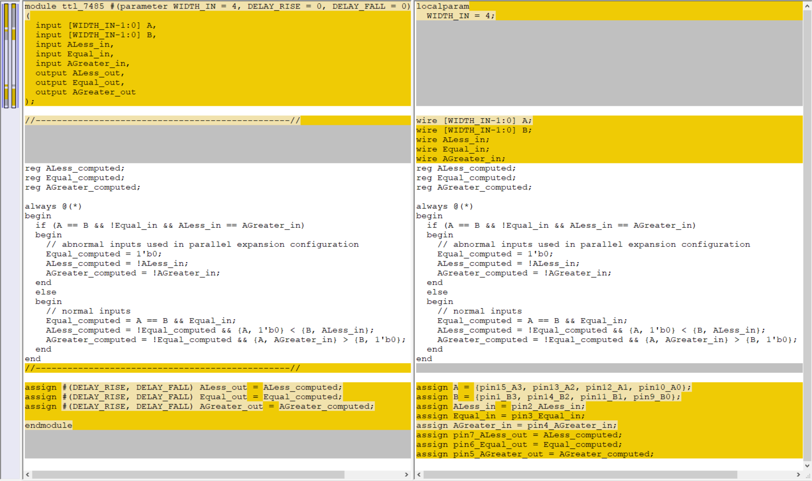Click the 'assign #(DELAY_RISE, DELAY_FALL) ALess_out' line
The image size is (812, 481).
[183, 387]
